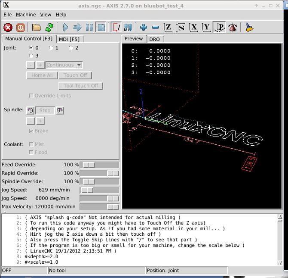The image size is (288, 278).
Task: Run the program with the play icon
Action: (65, 28)
